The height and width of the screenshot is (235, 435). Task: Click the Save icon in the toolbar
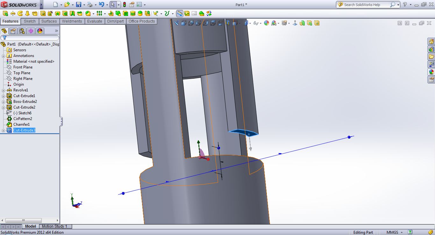click(x=78, y=4)
